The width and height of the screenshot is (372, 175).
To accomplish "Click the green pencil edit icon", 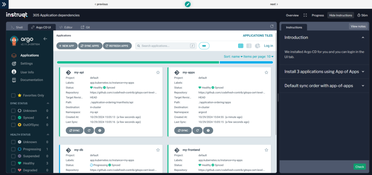I will (188, 4).
